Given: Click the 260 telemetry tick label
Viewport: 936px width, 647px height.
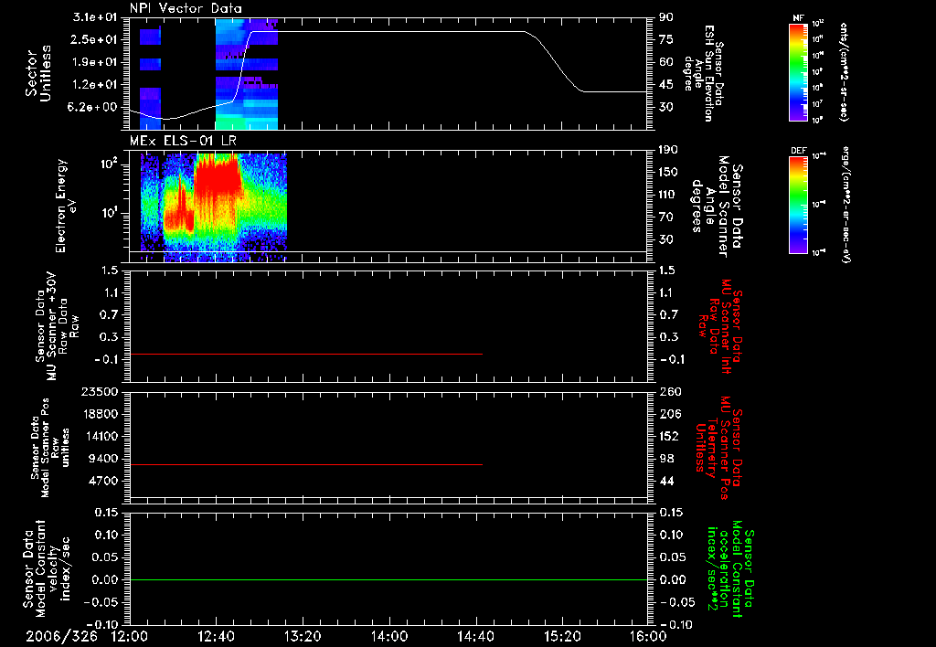Looking at the screenshot, I should [x=669, y=391].
